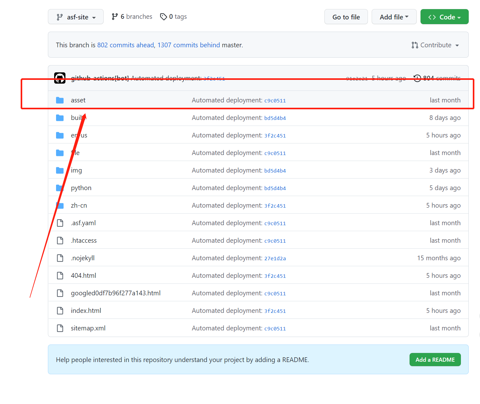This screenshot has width=480, height=404.
Task: Open the asset folder
Action: coord(78,100)
